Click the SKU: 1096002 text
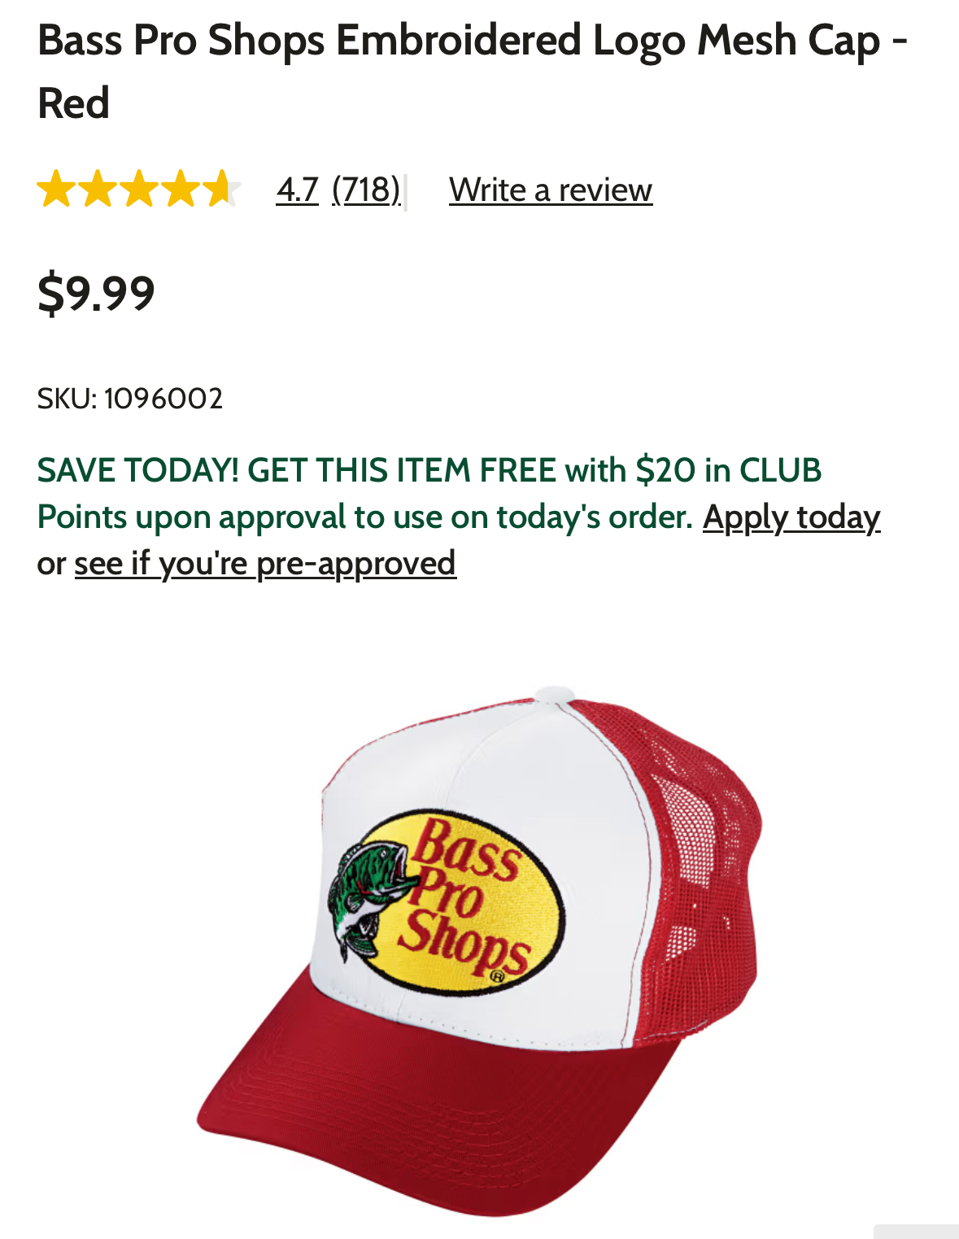 [130, 399]
